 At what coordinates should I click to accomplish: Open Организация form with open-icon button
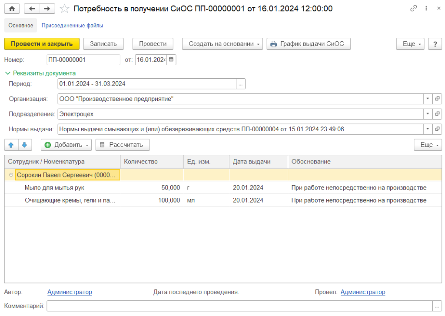click(437, 99)
